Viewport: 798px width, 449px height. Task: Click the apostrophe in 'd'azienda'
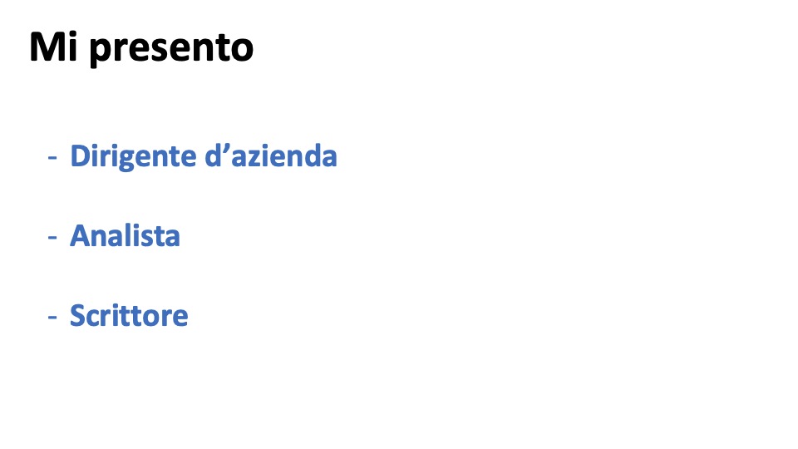226,149
